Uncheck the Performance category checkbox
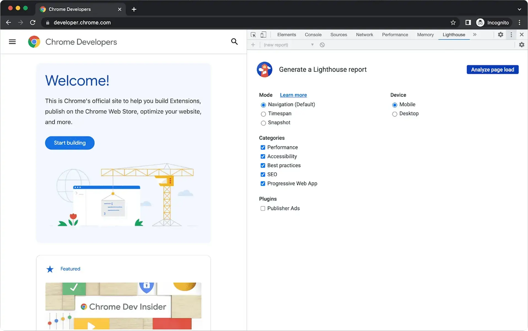 (263, 147)
